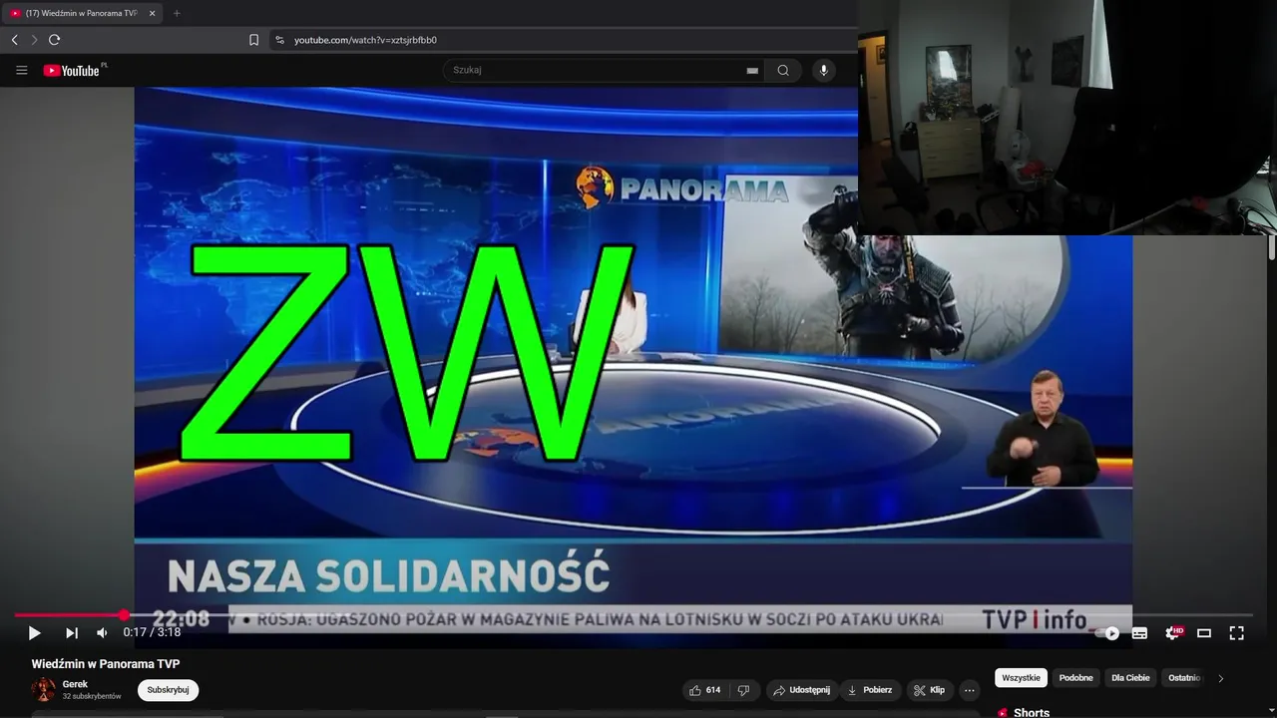Play the video with the play button
The width and height of the screenshot is (1277, 718).
coord(34,633)
